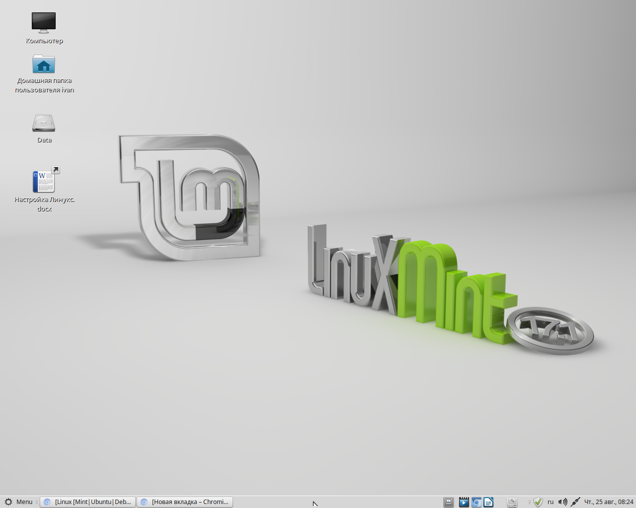Switch to Linux Mint|Ubuntu|Deb... window

(88, 502)
